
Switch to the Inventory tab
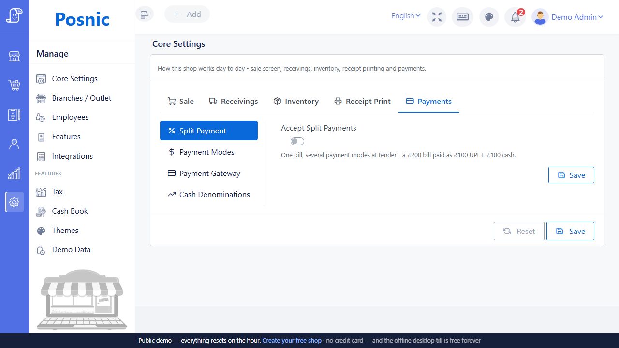pyautogui.click(x=296, y=101)
